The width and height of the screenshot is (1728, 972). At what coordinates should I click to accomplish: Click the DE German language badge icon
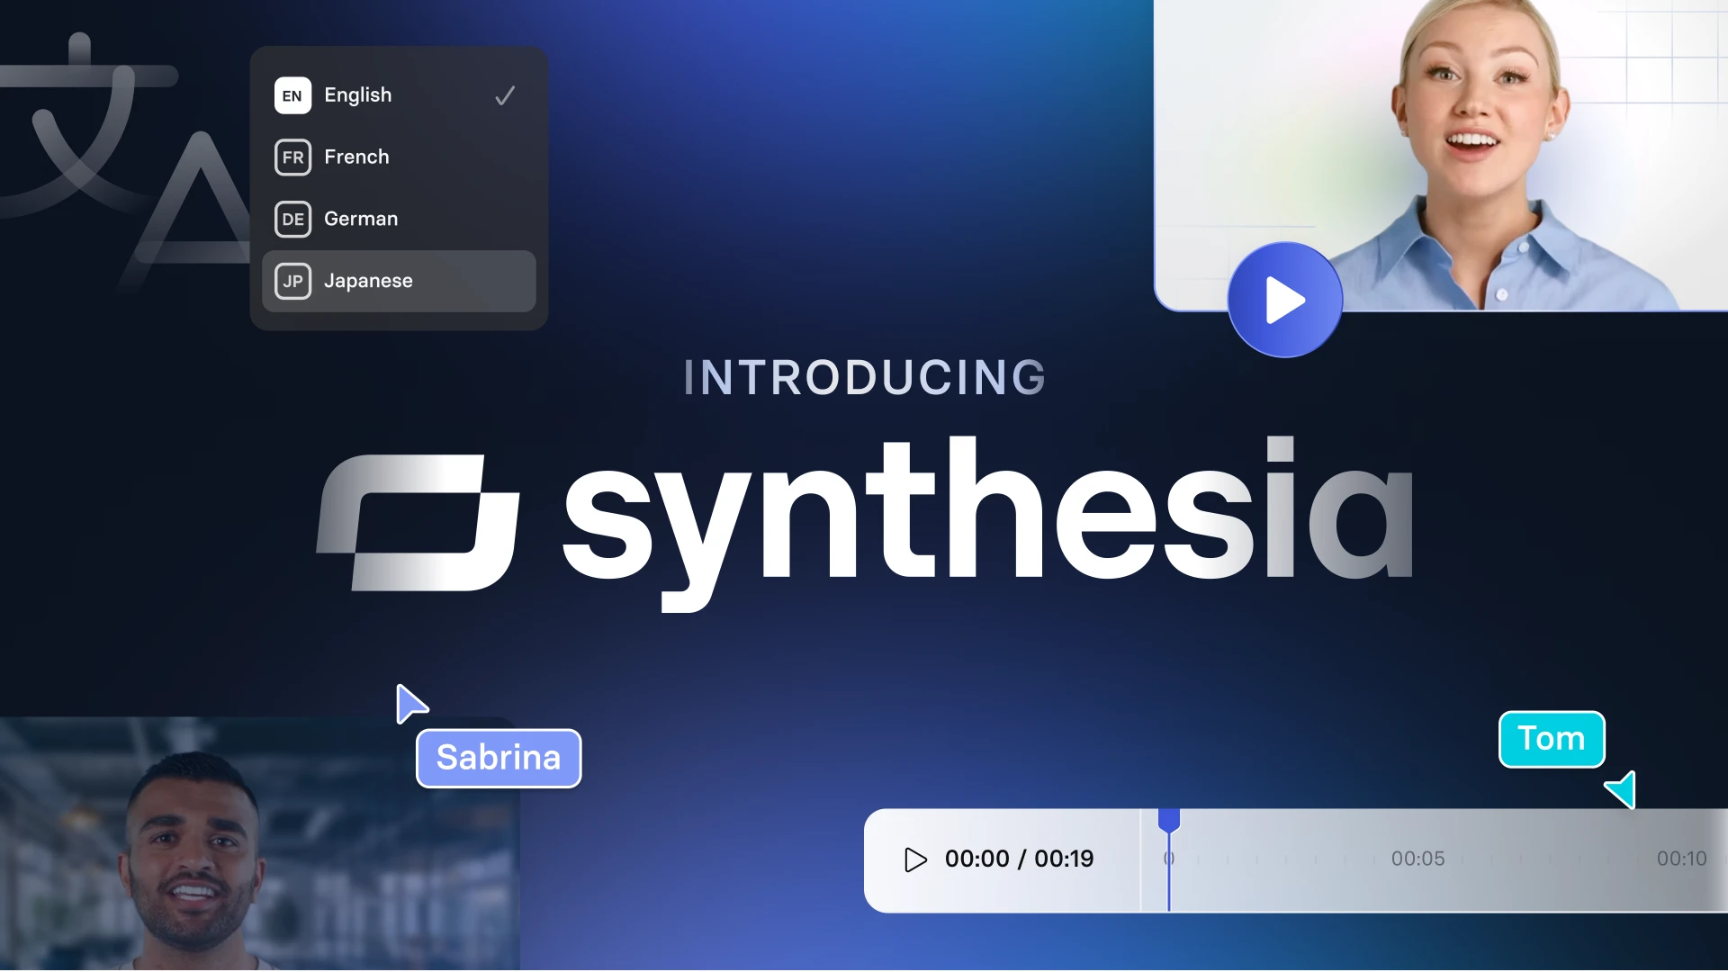click(x=293, y=219)
